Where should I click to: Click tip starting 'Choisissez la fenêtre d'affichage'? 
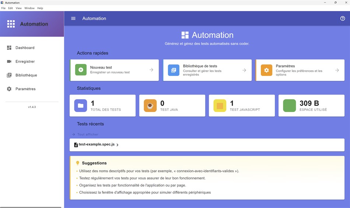[145, 193]
